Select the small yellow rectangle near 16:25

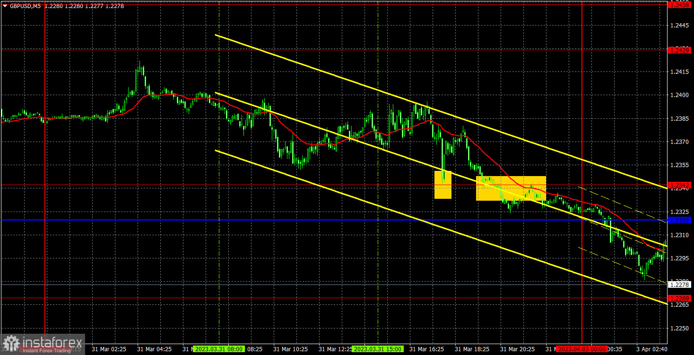[443, 185]
